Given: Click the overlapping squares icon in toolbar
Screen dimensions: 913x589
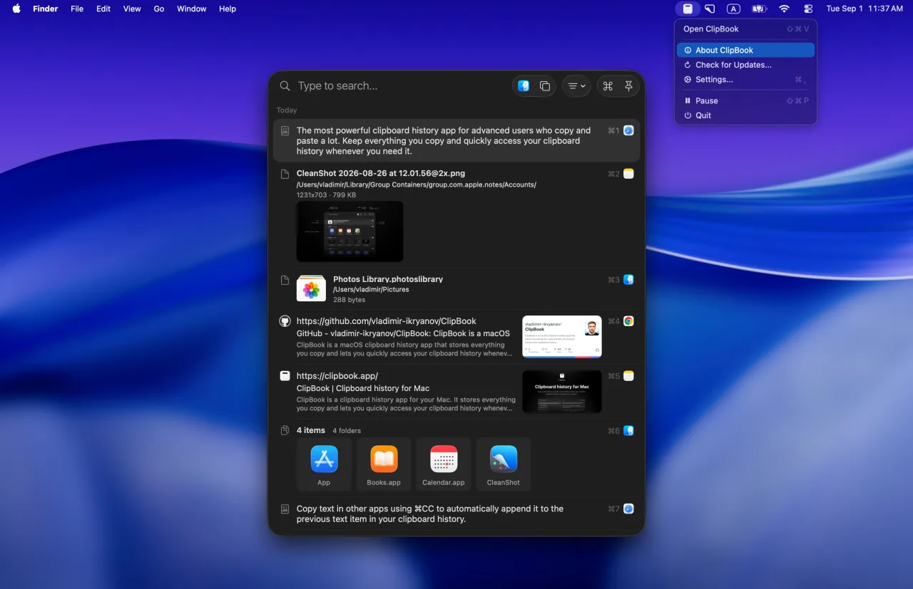Looking at the screenshot, I should tap(545, 85).
